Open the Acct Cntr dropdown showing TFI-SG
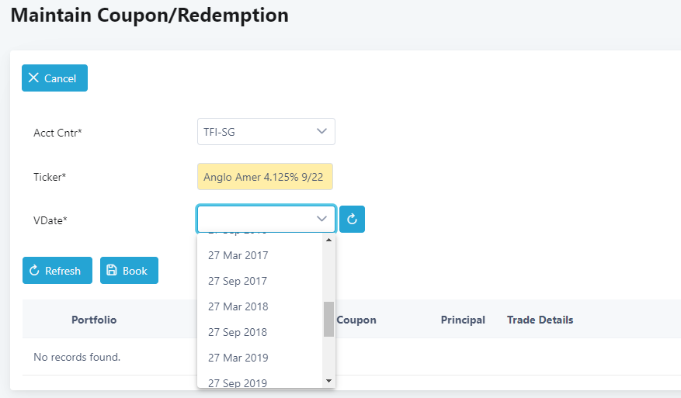The width and height of the screenshot is (681, 398). tap(266, 132)
